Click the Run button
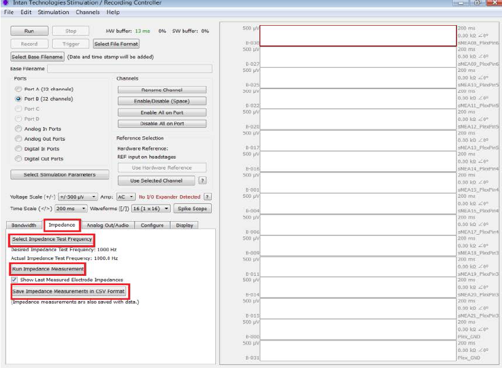 [x=29, y=31]
